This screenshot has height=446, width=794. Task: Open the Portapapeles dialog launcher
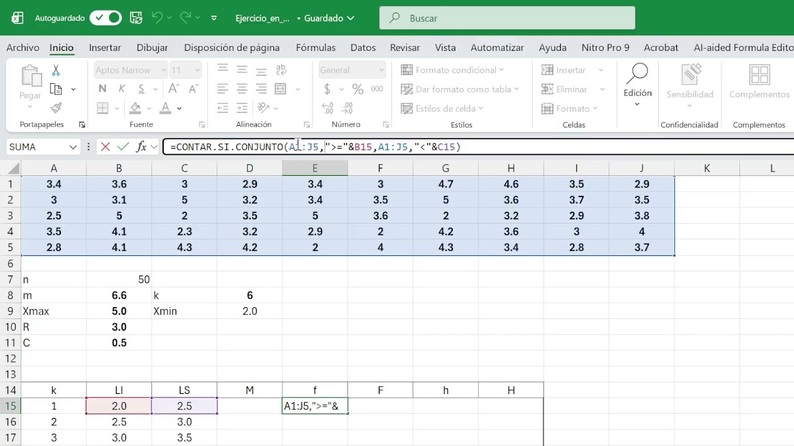click(82, 125)
